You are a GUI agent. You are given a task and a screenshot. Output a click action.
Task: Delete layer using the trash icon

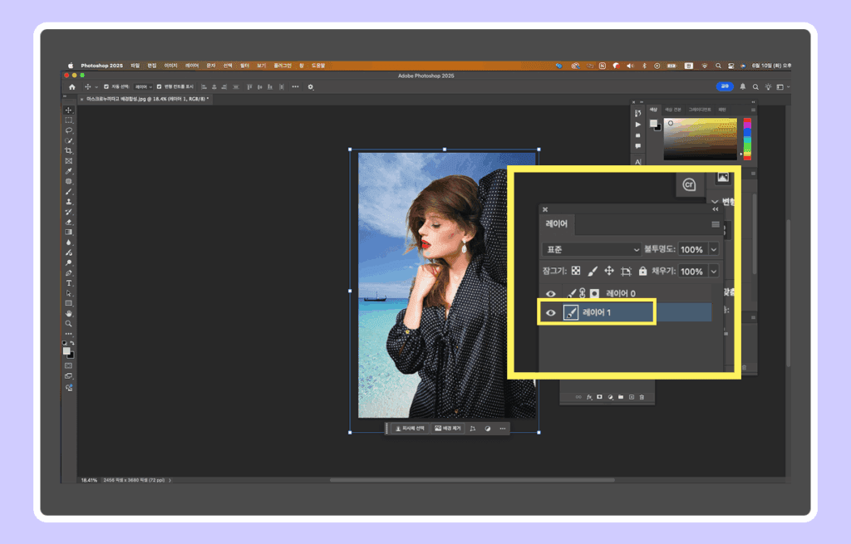pos(642,397)
